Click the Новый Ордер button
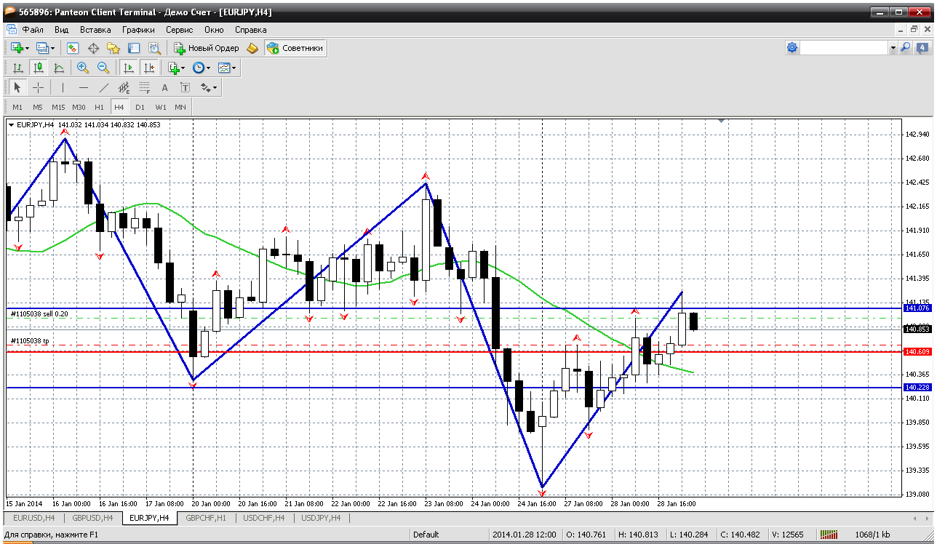This screenshot has height=544, width=937. pyautogui.click(x=206, y=48)
